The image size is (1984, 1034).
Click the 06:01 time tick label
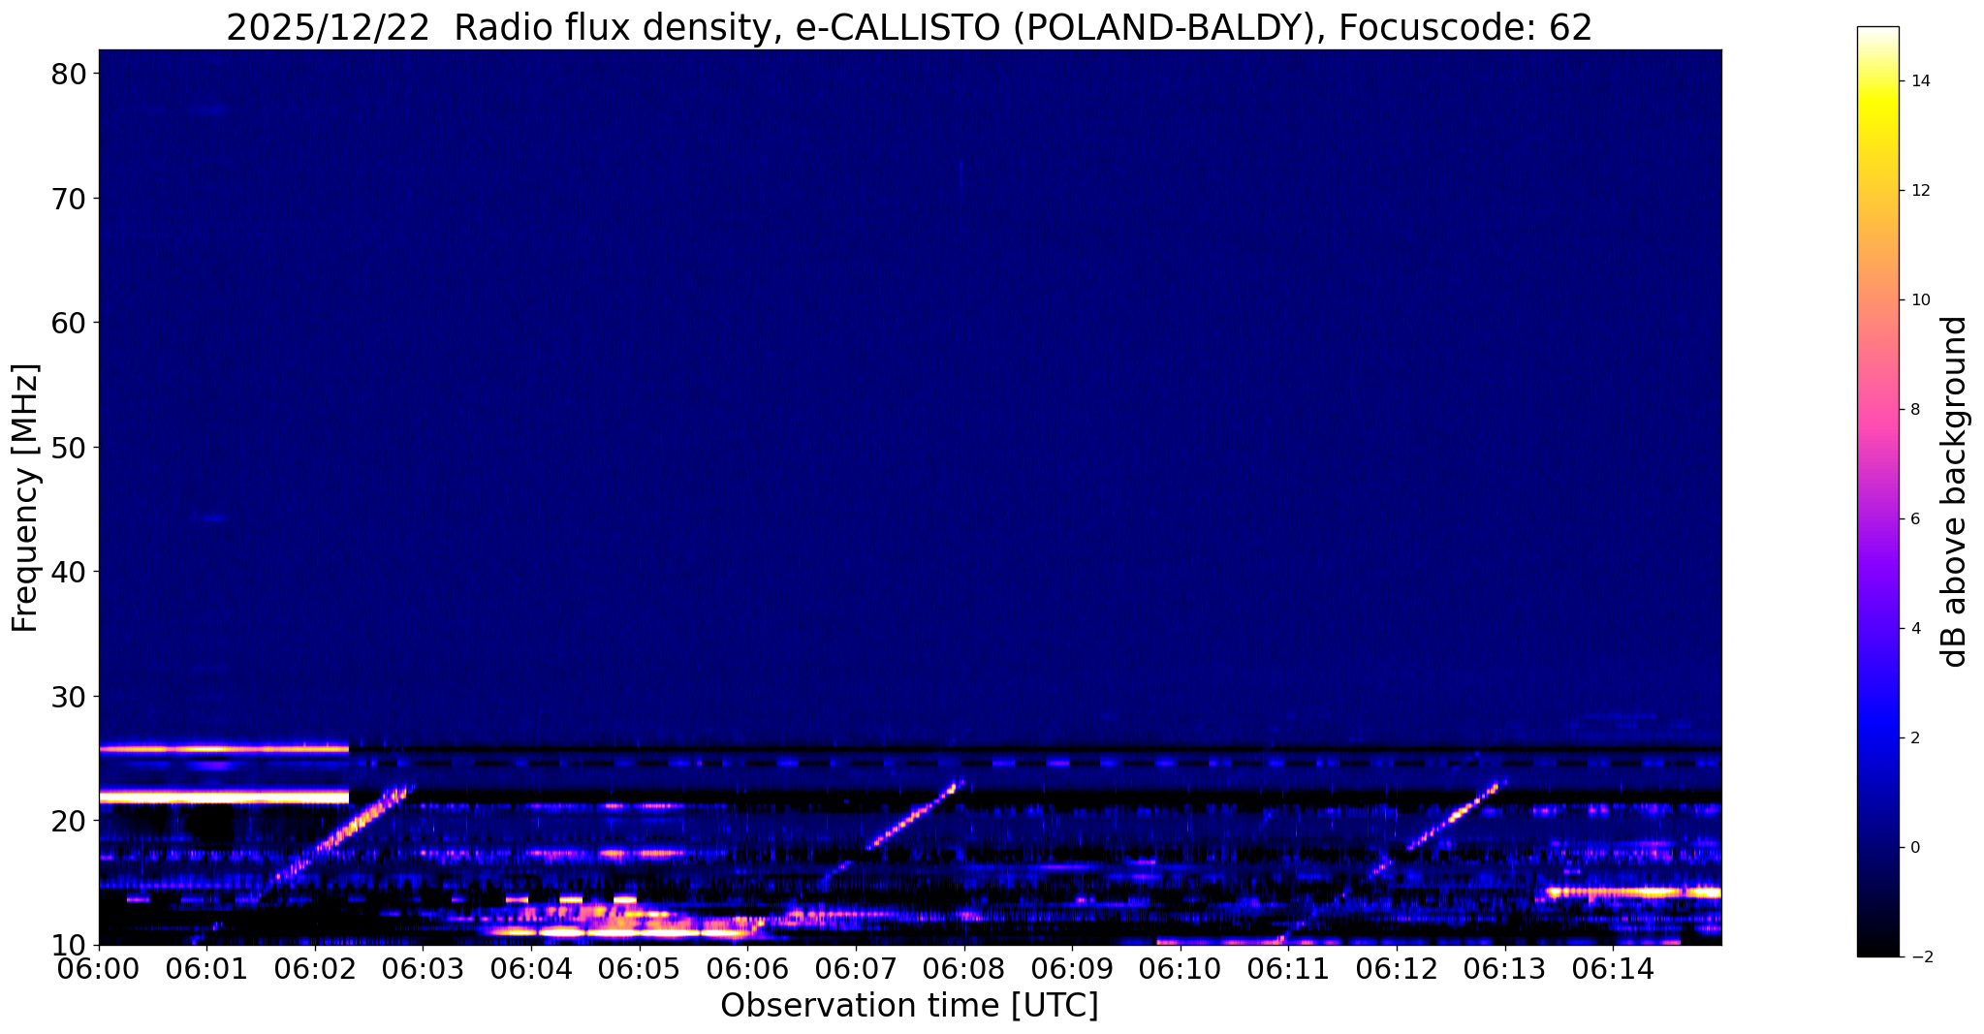tap(206, 968)
